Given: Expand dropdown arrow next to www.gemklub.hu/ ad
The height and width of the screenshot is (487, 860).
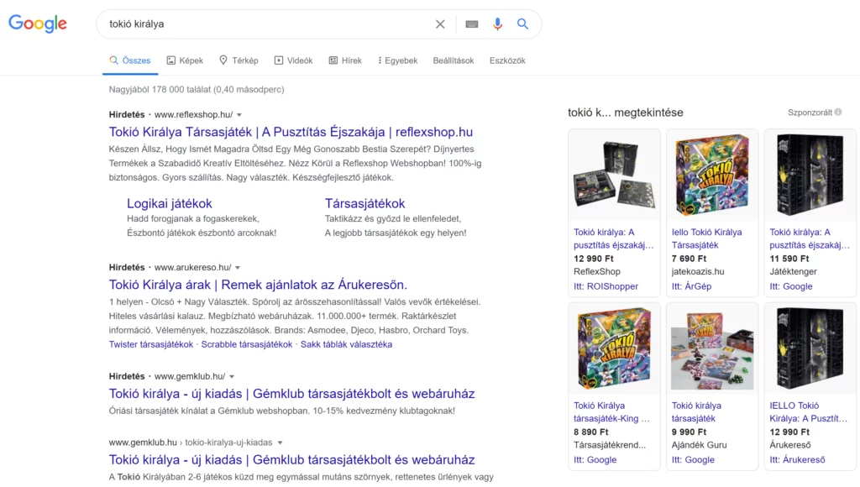Looking at the screenshot, I should click(x=232, y=377).
